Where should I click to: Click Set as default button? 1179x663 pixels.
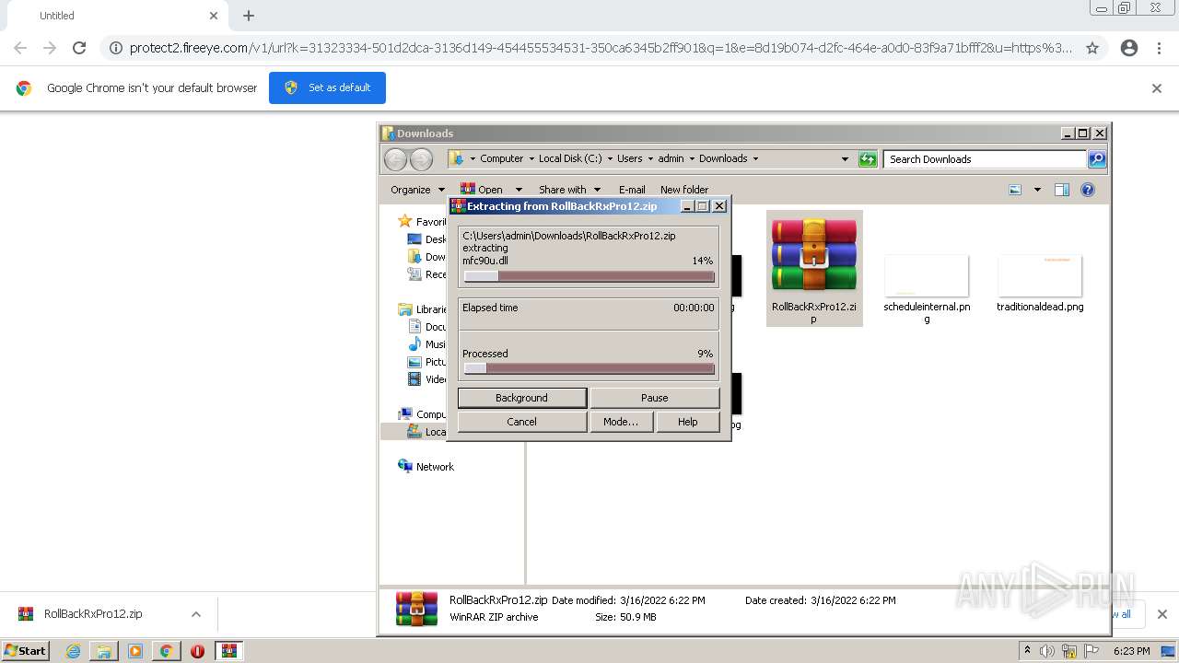point(327,87)
